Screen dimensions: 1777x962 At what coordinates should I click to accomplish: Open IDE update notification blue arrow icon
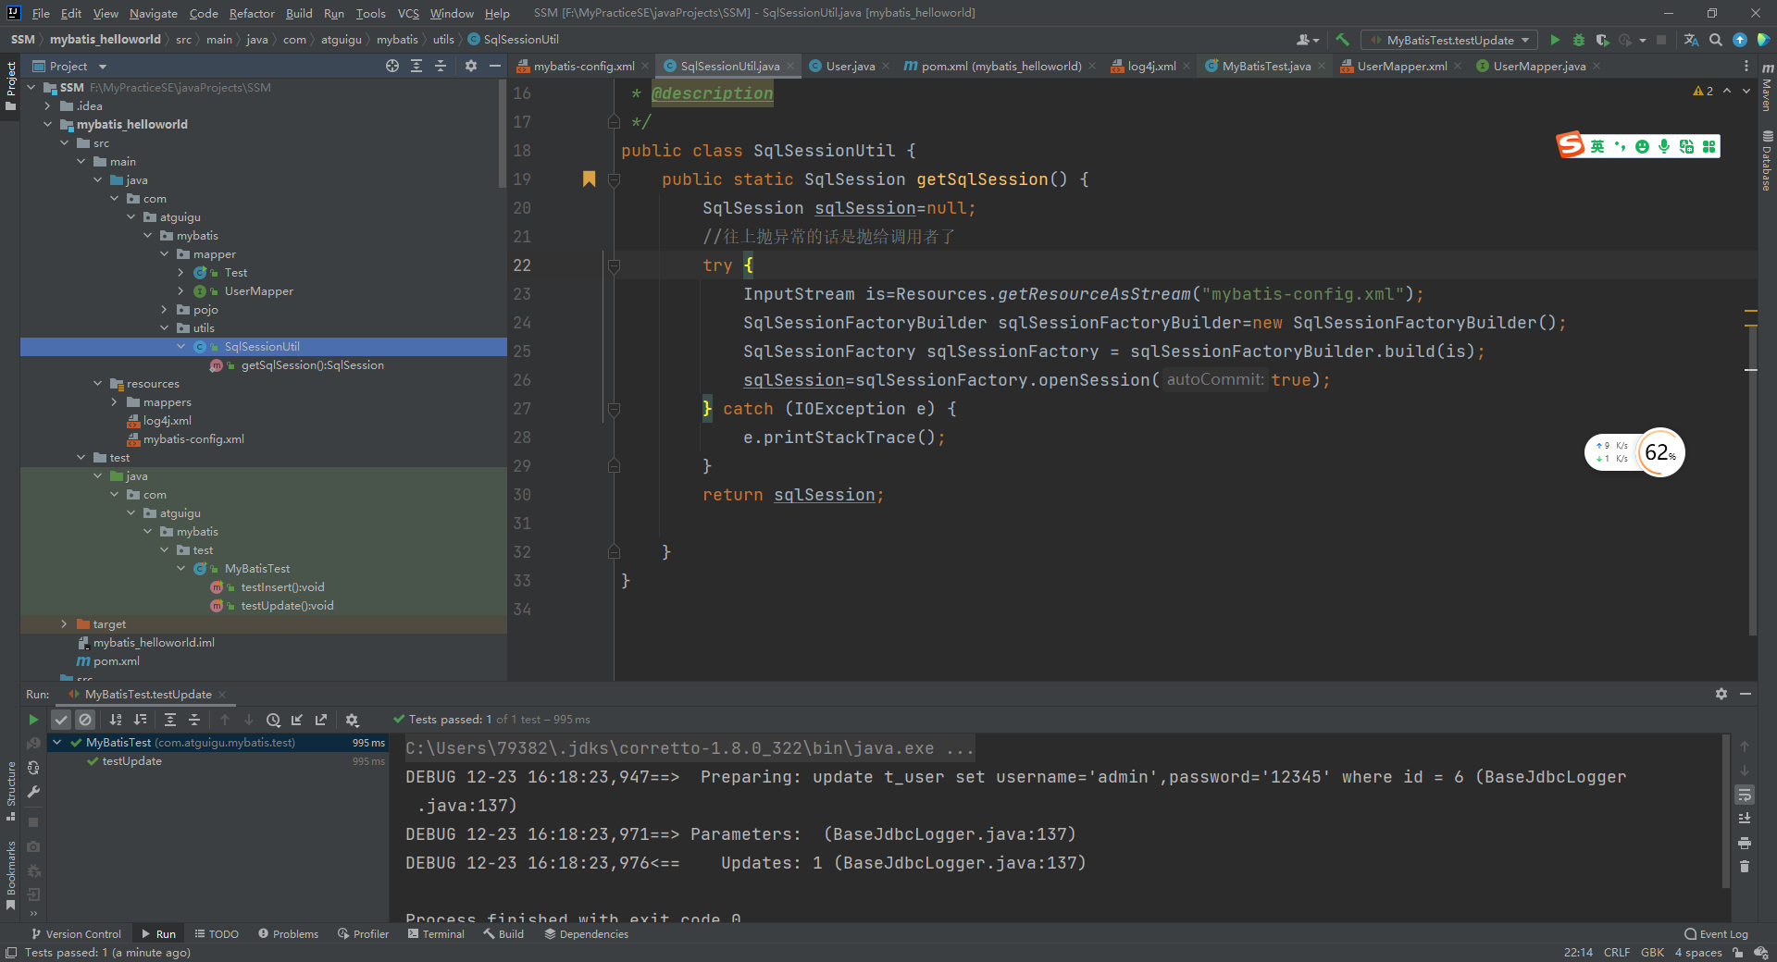coord(1740,40)
